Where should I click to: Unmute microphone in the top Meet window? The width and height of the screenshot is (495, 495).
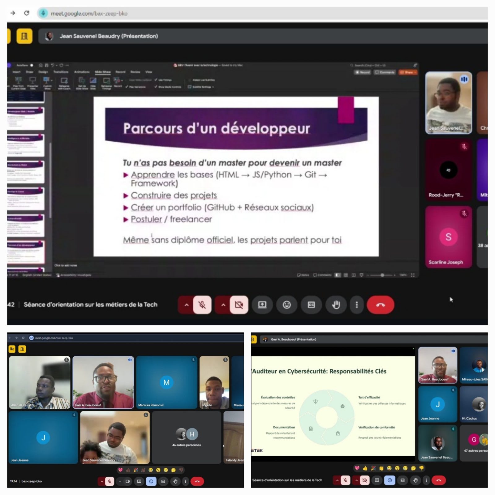[x=202, y=305]
